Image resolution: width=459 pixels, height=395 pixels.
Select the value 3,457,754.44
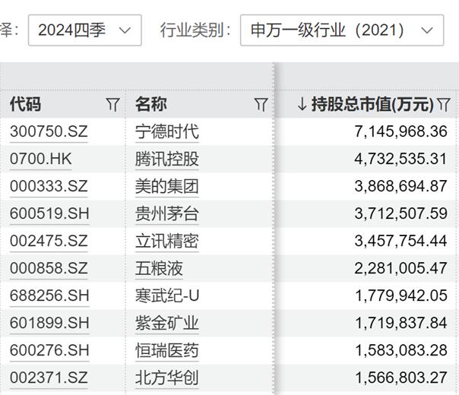(x=400, y=241)
